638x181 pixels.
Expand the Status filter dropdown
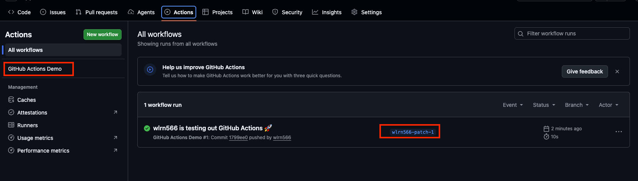(544, 105)
